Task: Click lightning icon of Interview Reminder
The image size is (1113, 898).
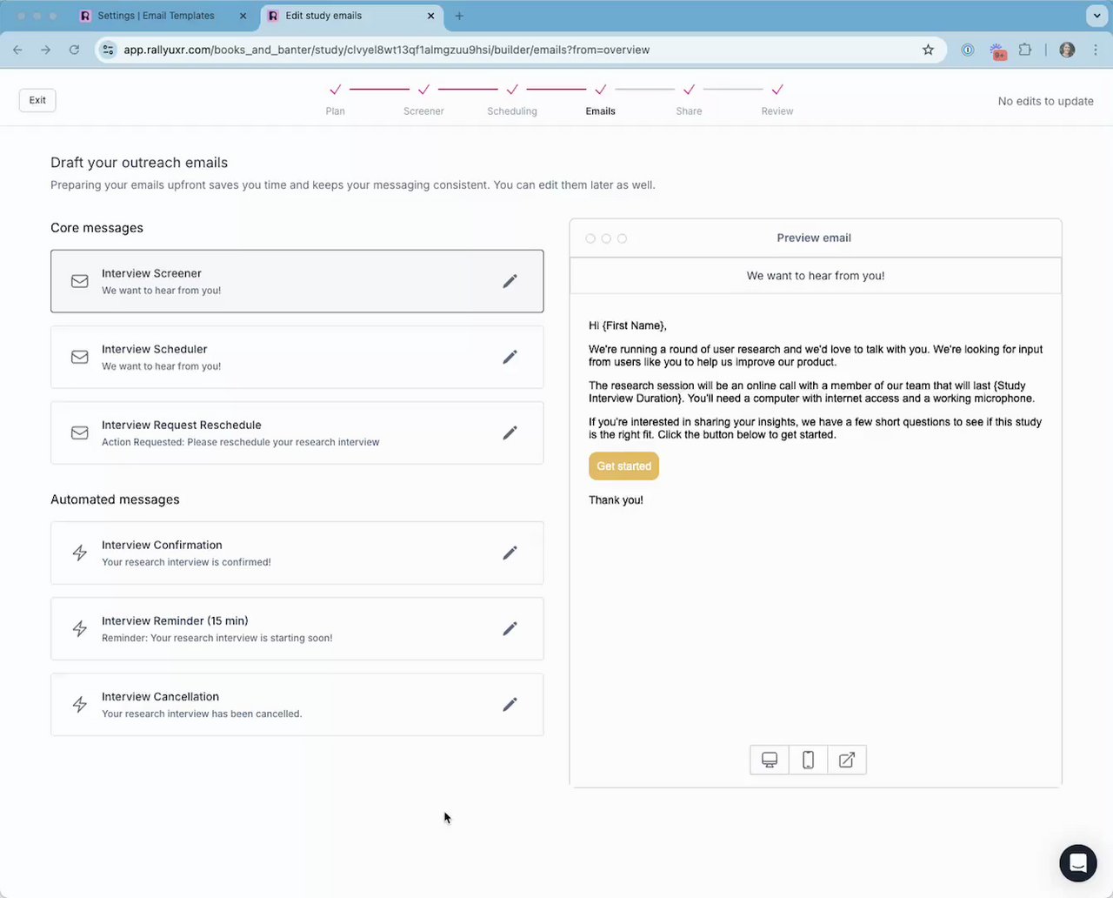Action: [x=80, y=628]
